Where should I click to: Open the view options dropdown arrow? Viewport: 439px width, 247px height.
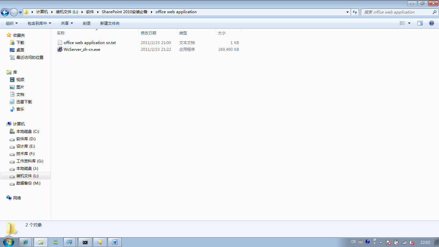pos(409,23)
